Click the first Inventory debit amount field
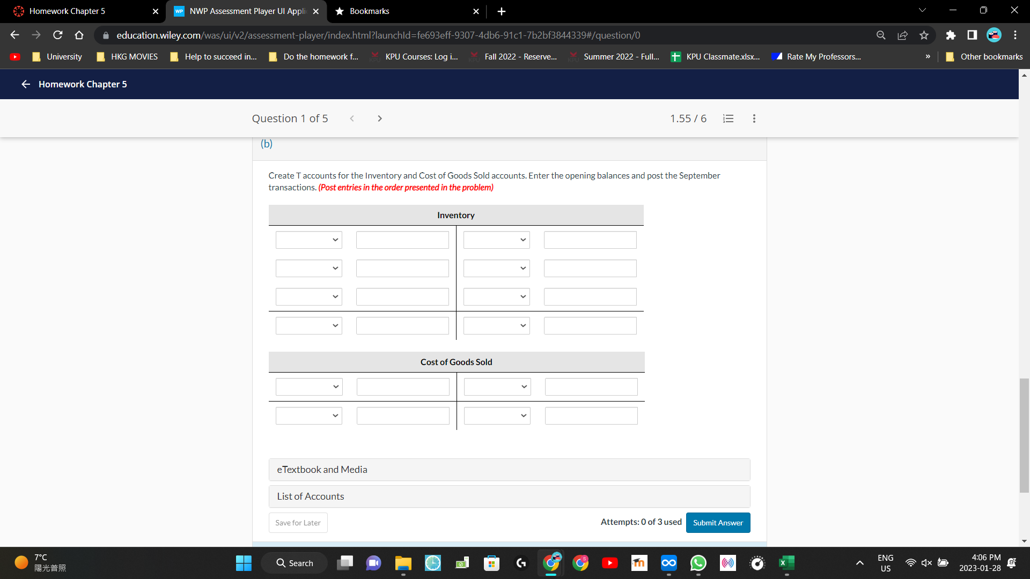Screen dimensions: 1030x579 click(x=402, y=240)
